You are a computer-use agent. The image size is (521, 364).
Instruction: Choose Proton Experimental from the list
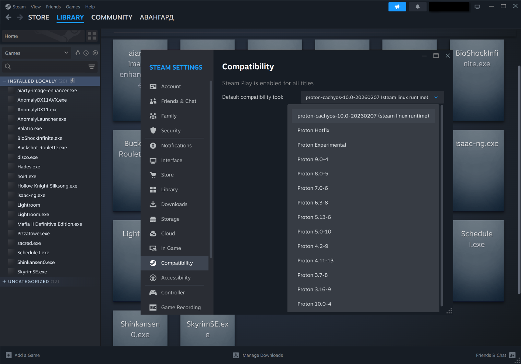[x=363, y=145]
